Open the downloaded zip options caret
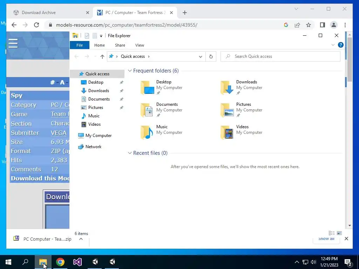Screen dimensions: 359x269 [81, 239]
